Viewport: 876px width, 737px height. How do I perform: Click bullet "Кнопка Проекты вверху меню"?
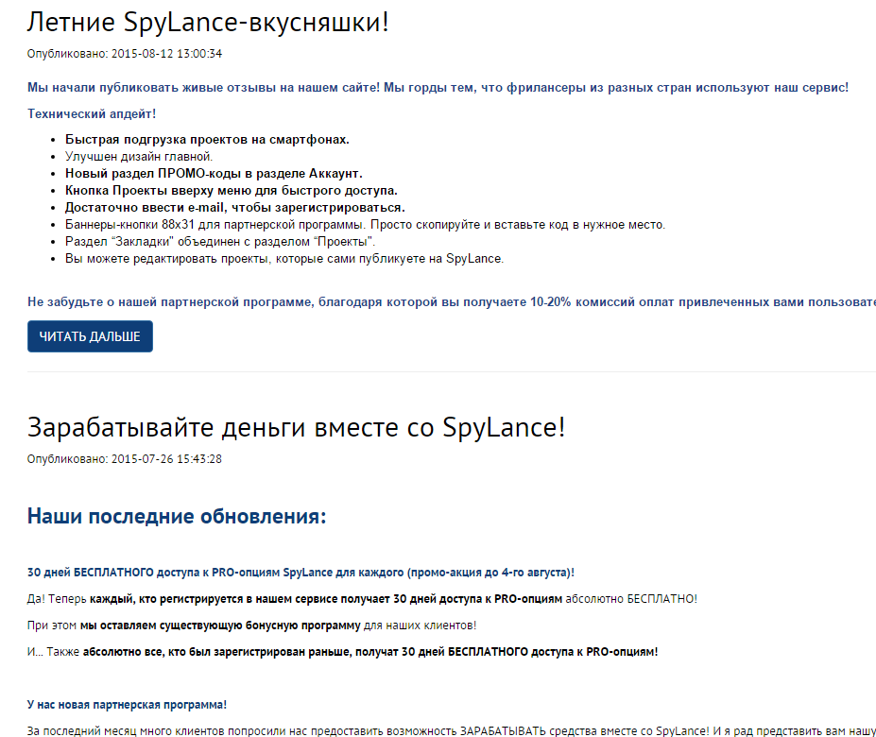(231, 190)
